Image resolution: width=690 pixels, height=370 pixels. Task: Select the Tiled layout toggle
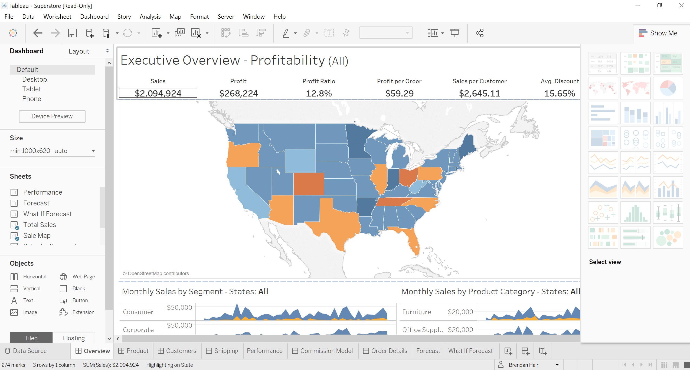click(31, 338)
